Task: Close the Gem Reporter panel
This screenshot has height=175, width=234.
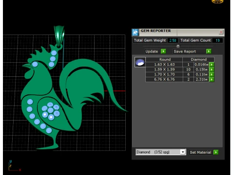Action: 221,32
